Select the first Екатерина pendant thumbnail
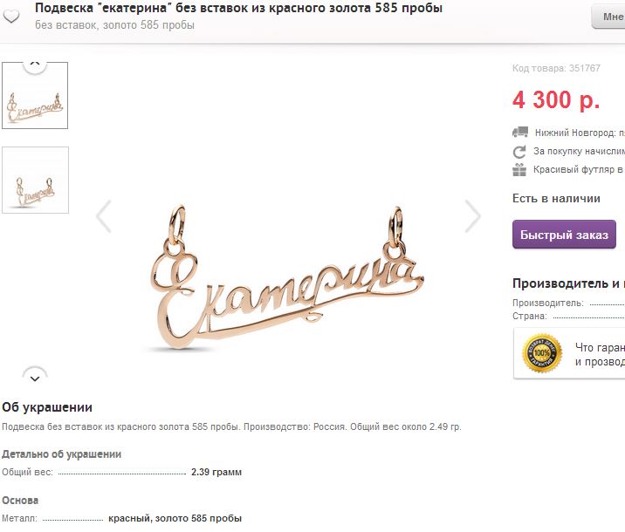The image size is (625, 532). pos(35,96)
